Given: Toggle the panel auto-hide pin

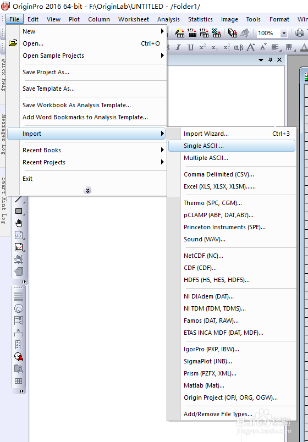Looking at the screenshot, I should [270, 60].
